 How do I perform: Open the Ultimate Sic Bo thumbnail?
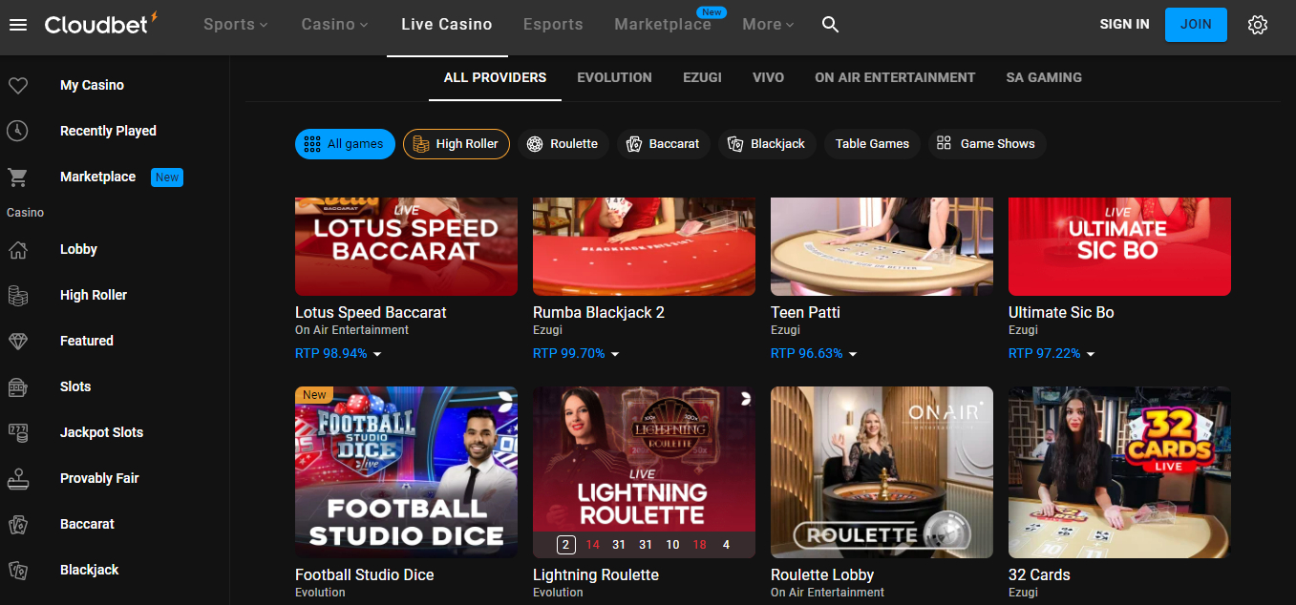(1119, 246)
